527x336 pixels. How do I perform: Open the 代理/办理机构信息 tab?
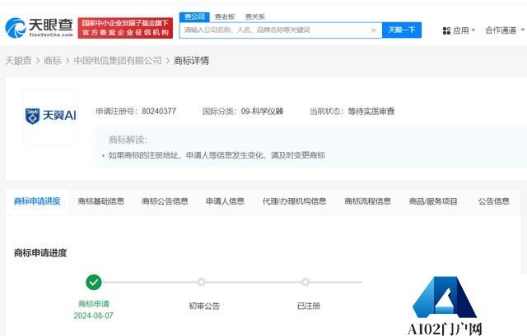[x=294, y=201]
